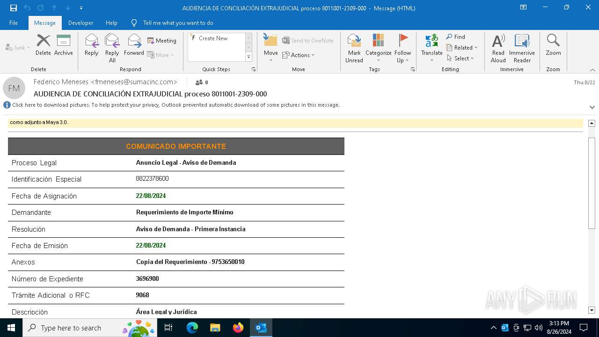Open the Quick Steps dialog launcher

pos(254,69)
